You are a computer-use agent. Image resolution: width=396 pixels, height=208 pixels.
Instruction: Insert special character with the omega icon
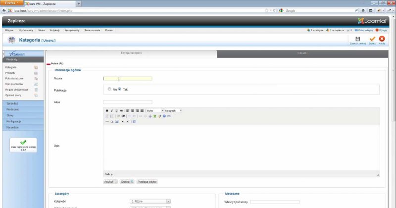[x=134, y=121]
